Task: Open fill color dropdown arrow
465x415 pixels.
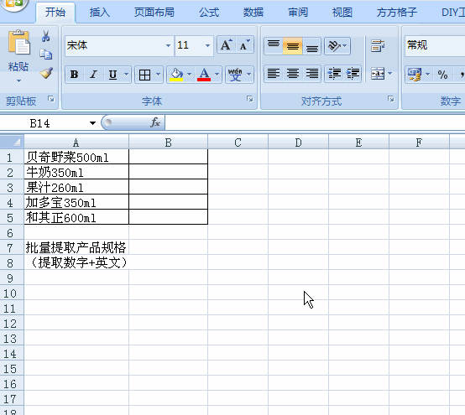Action: [x=189, y=75]
